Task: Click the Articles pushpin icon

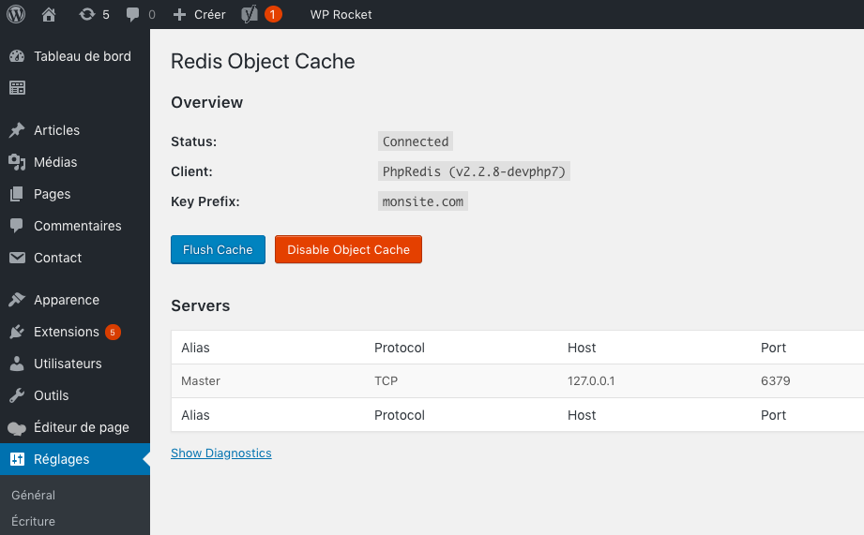Action: [17, 130]
